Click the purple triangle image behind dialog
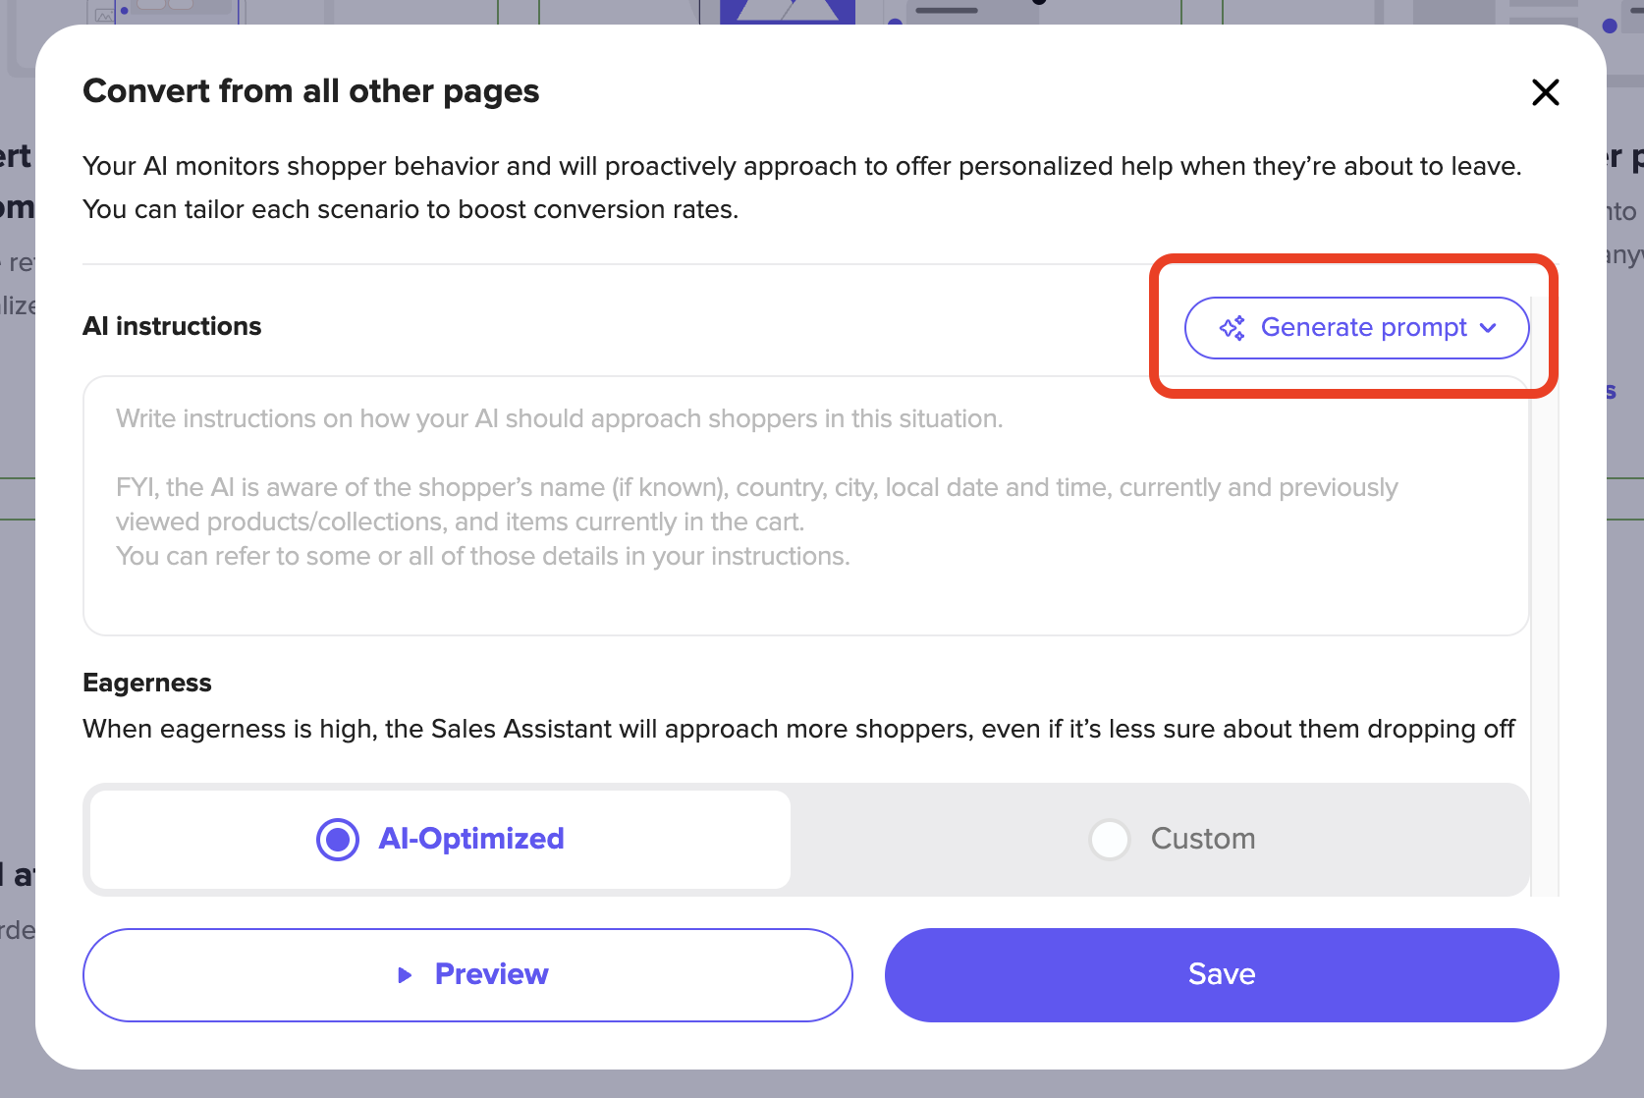 pos(788,12)
